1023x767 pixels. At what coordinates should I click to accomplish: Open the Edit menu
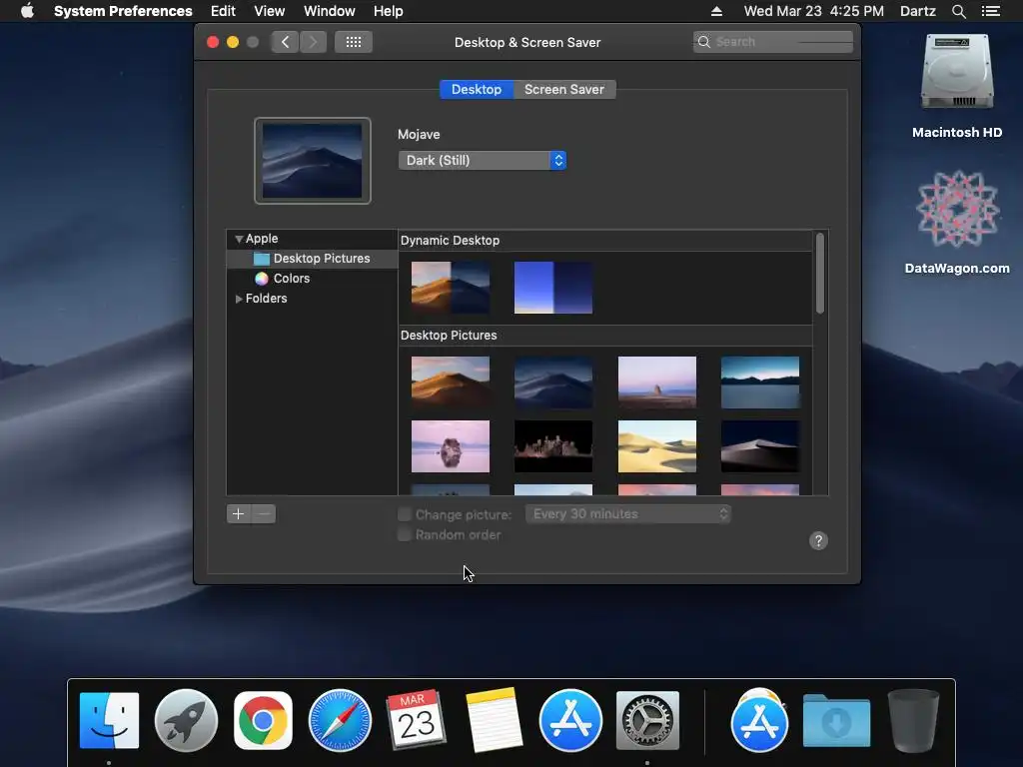click(x=223, y=11)
